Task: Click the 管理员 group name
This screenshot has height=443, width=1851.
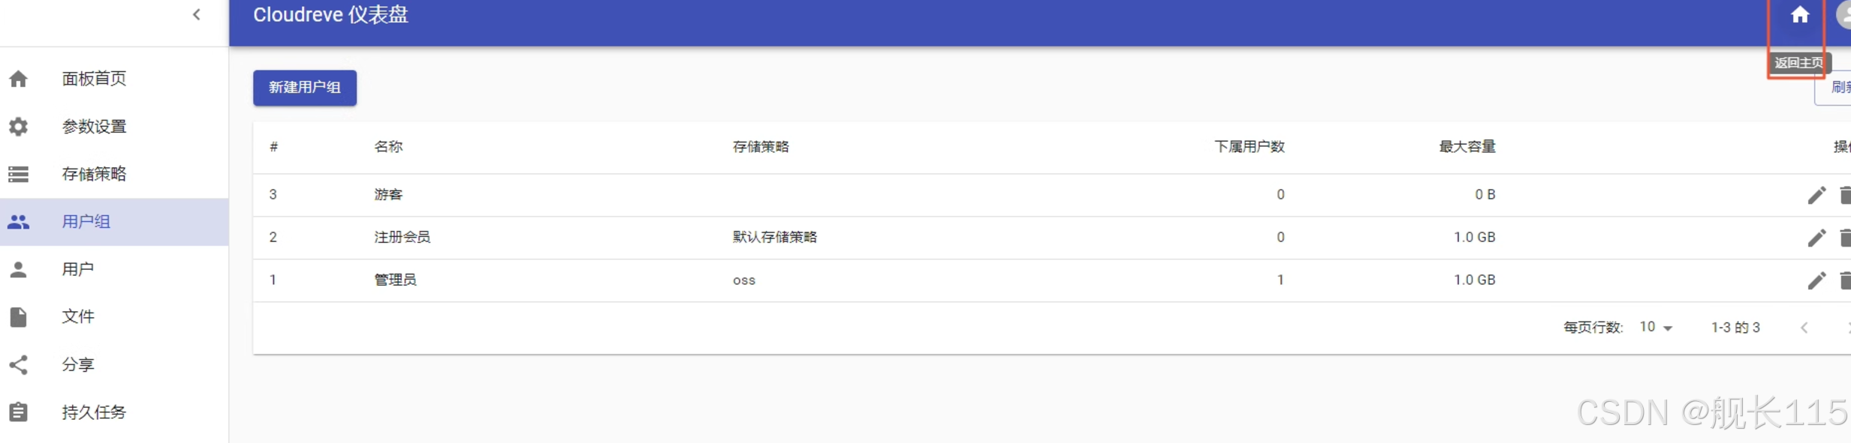Action: pos(396,280)
